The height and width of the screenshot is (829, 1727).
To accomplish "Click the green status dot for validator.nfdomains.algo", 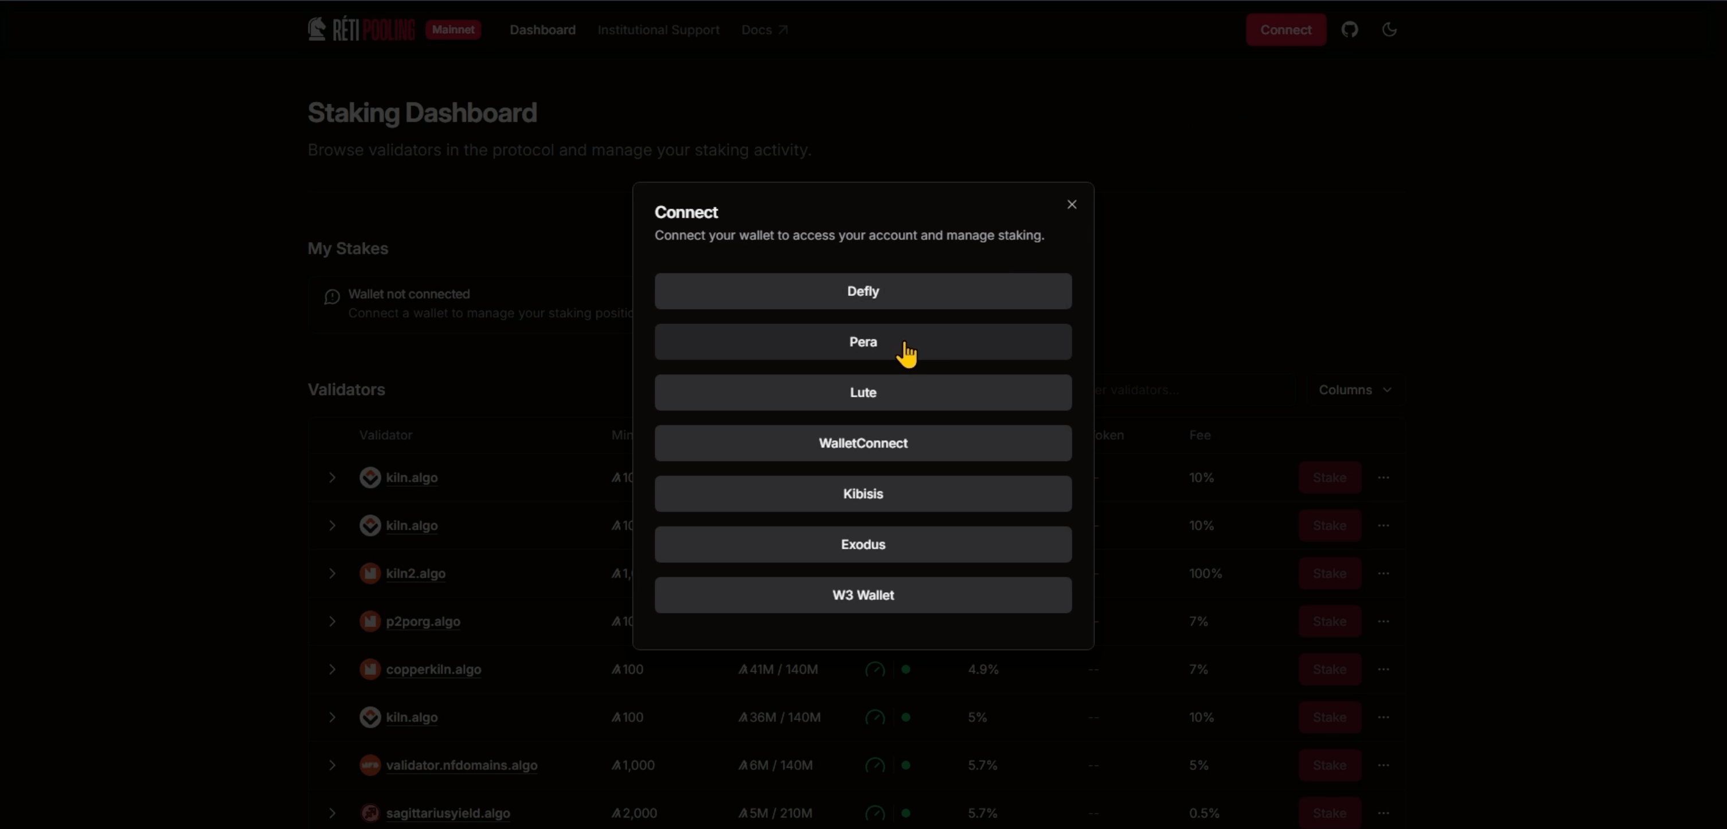I will click(x=907, y=765).
